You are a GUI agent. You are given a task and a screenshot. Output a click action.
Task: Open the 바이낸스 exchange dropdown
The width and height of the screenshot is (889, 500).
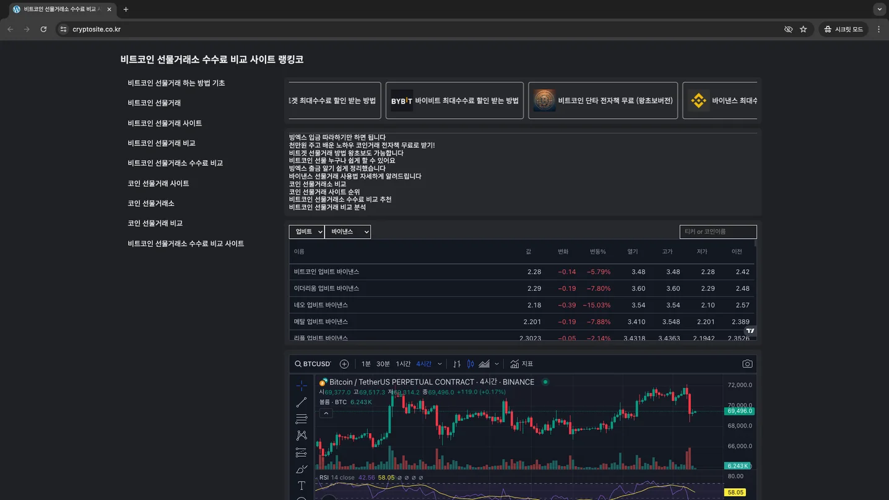[x=348, y=231]
